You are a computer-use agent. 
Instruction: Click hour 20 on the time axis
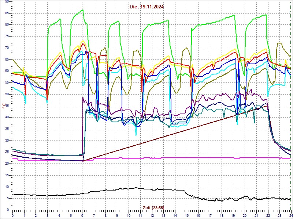coord(245,215)
